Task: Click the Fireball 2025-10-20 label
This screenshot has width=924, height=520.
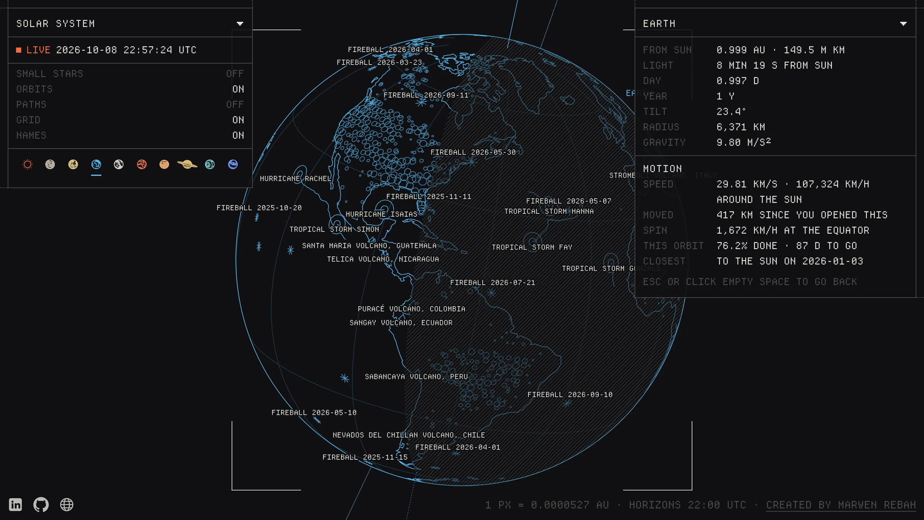Action: [259, 208]
